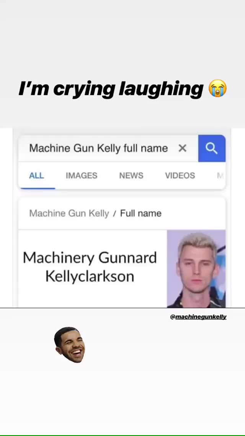Screen dimensions: 245x436
Task: Click the slash separator between breadcrumb items
Action: (x=114, y=213)
